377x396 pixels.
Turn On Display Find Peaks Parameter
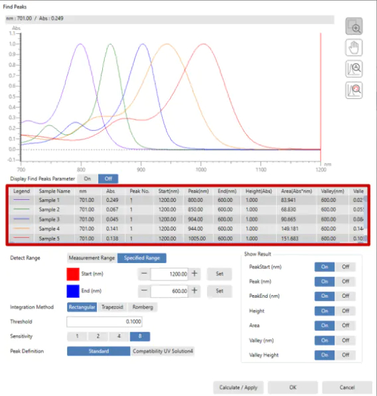[88, 179]
